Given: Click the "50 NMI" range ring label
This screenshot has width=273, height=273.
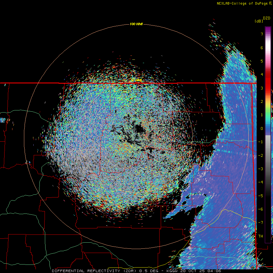Looking at the screenshot, I should [x=136, y=80].
